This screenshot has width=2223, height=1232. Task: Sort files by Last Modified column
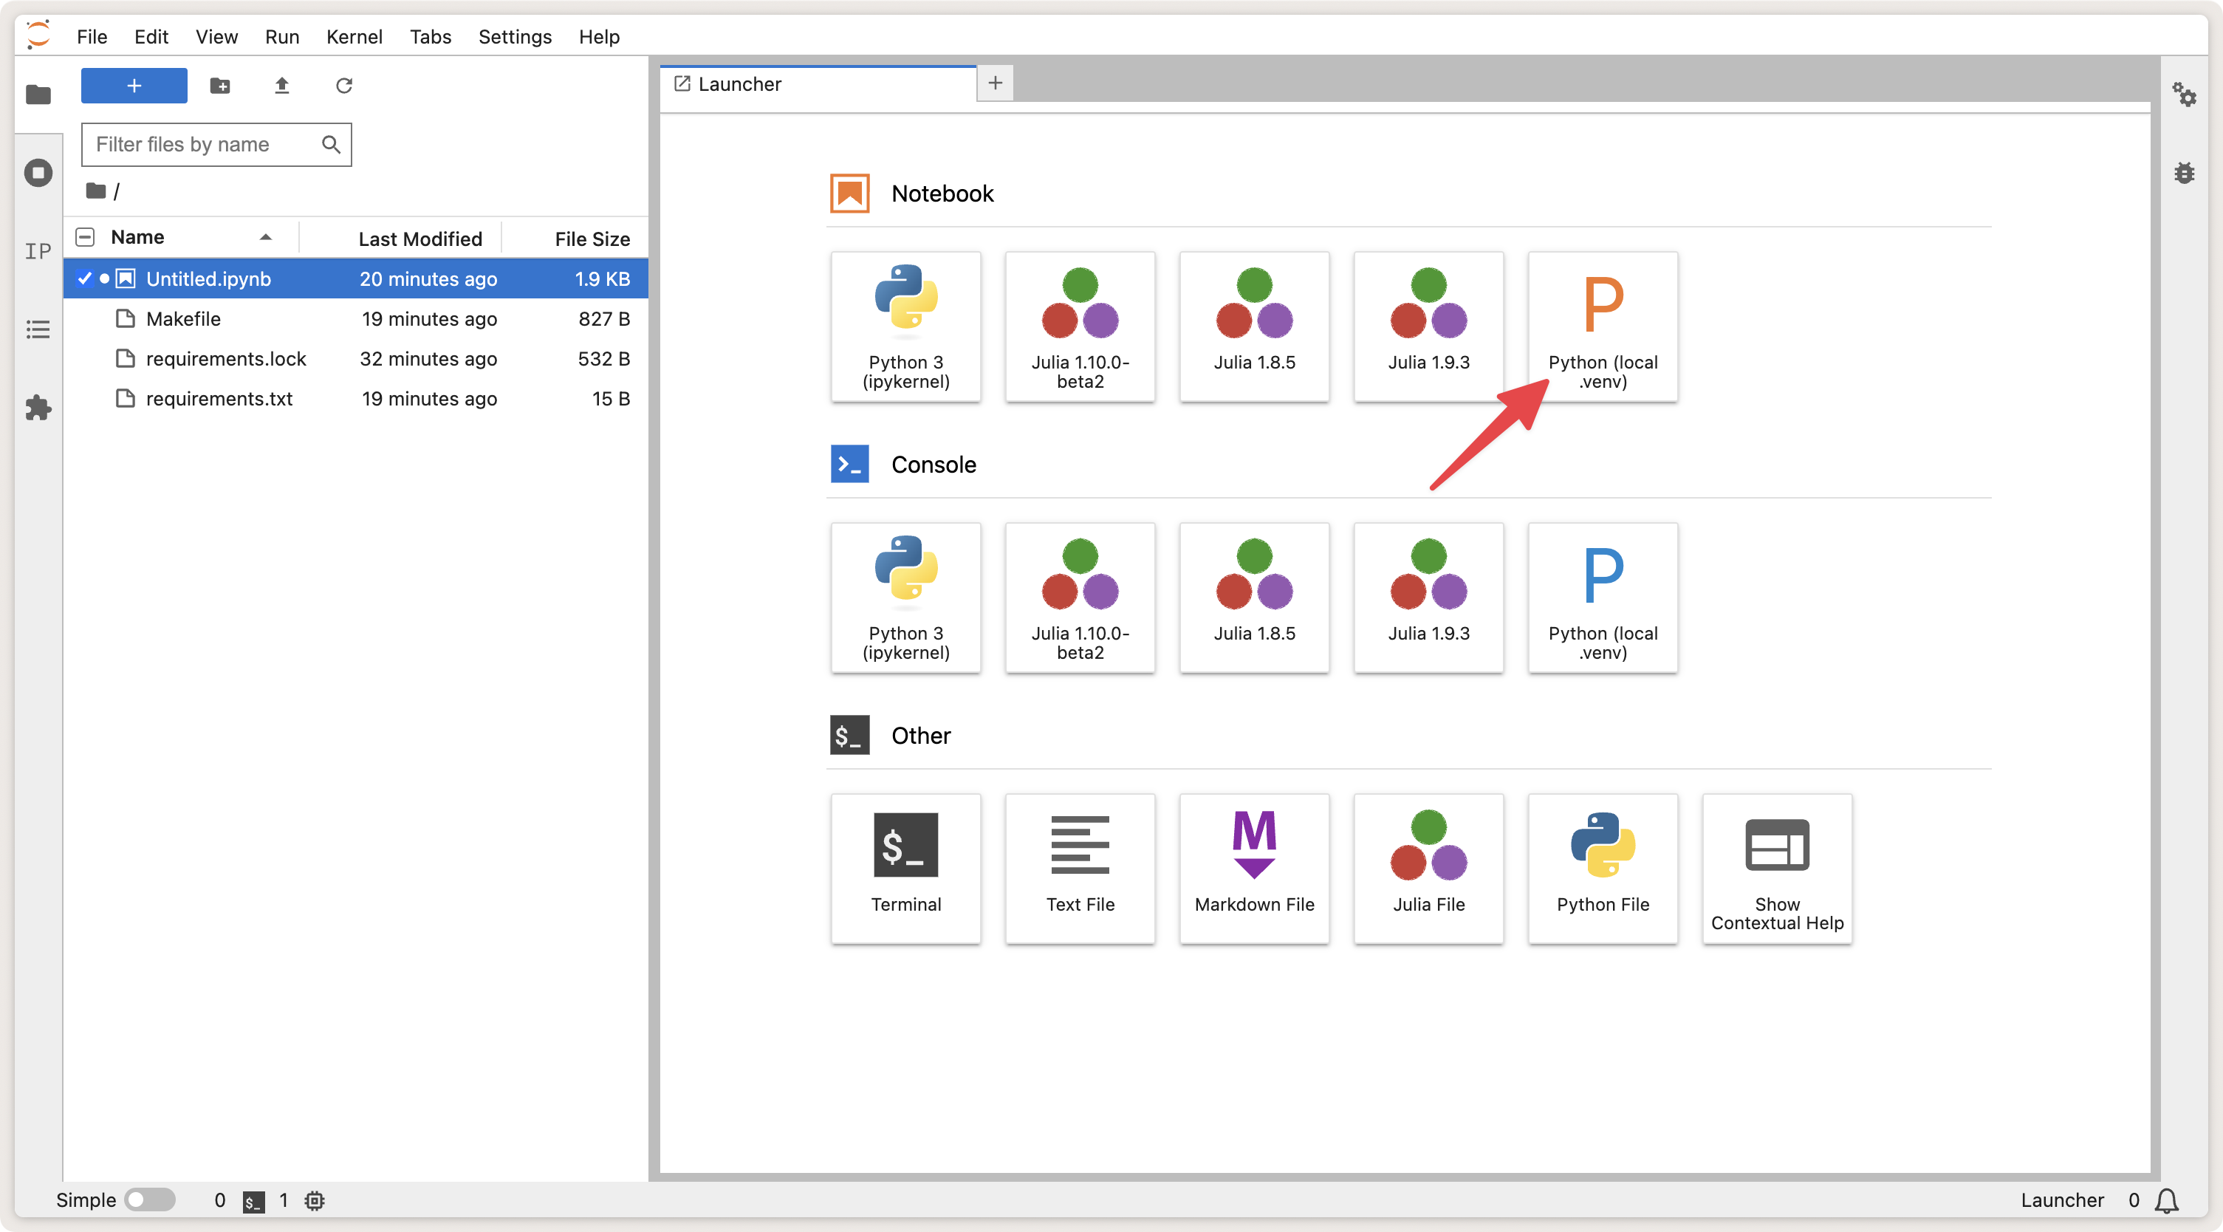click(419, 239)
